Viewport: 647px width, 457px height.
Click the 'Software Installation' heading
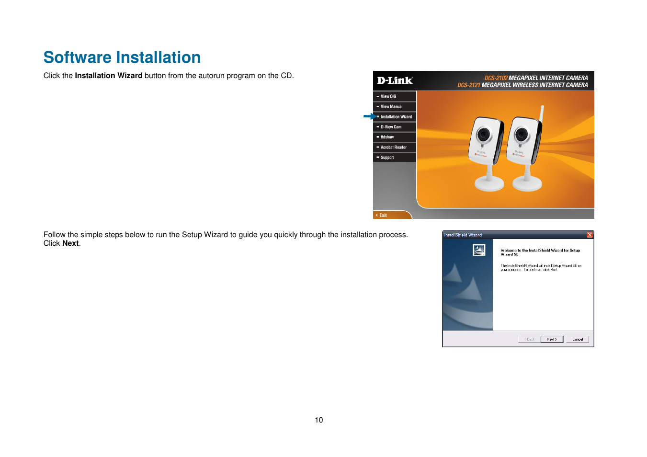pos(122,57)
